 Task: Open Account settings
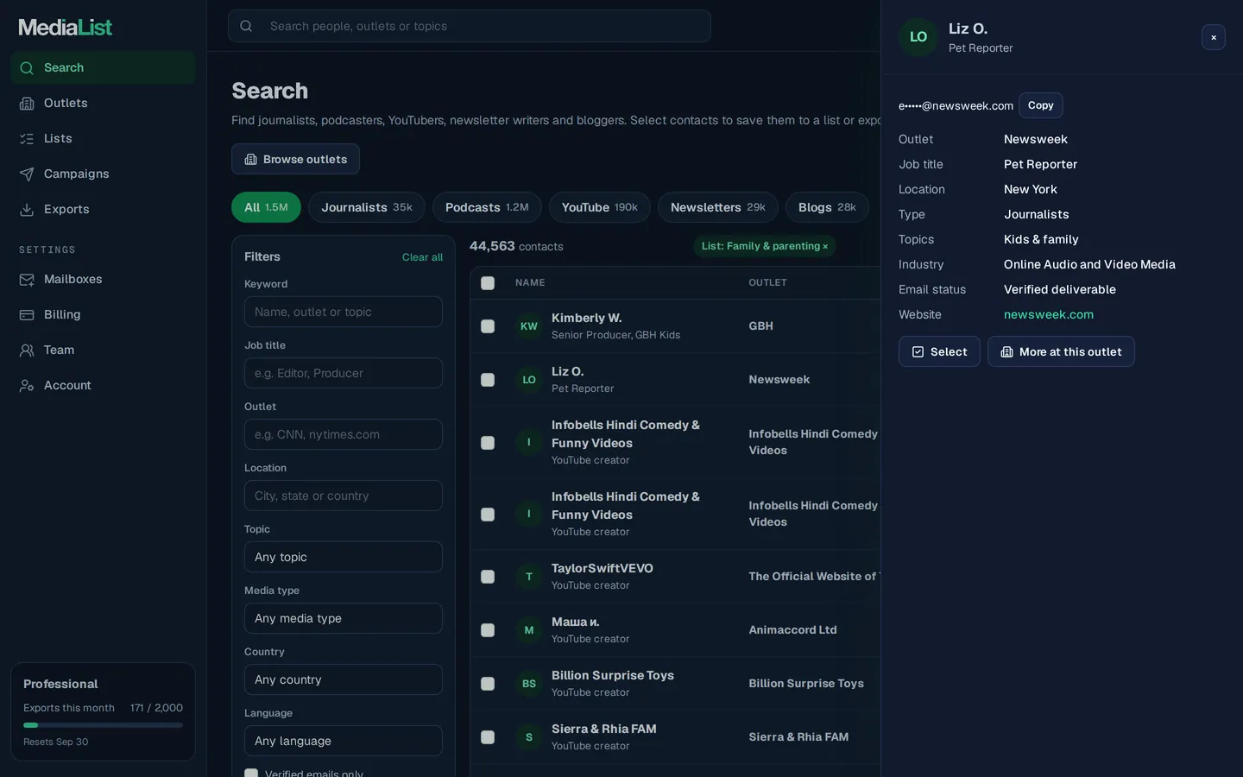pos(103,385)
